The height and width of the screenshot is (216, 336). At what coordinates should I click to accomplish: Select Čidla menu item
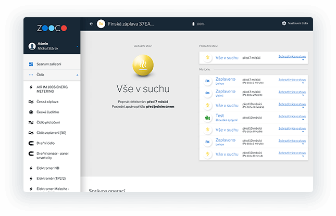[x=52, y=75]
